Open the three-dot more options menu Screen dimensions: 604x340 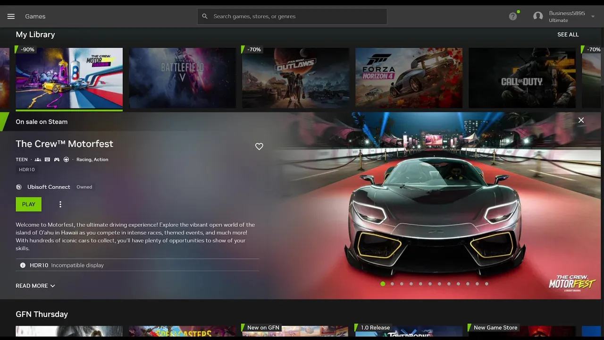click(x=60, y=204)
